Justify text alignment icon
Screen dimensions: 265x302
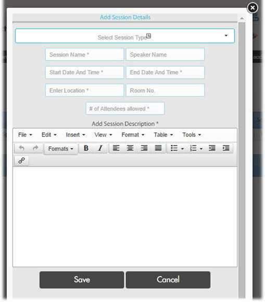[x=158, y=148]
